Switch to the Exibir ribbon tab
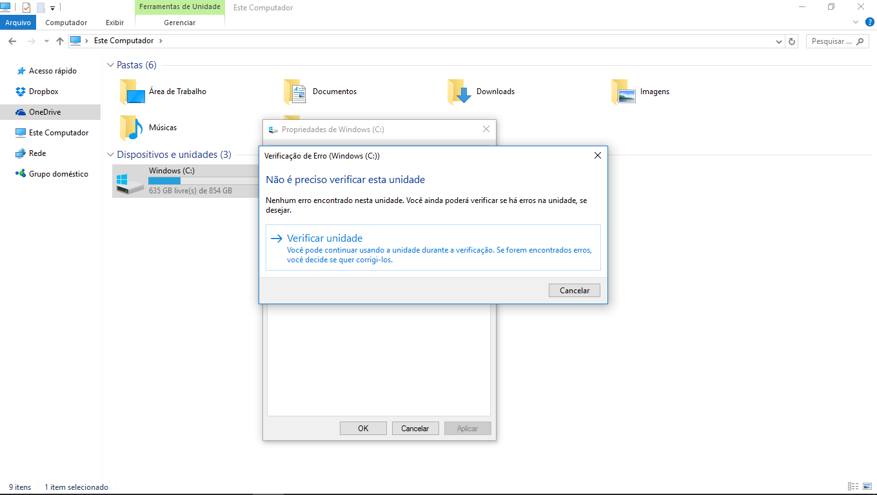This screenshot has height=495, width=877. point(115,23)
